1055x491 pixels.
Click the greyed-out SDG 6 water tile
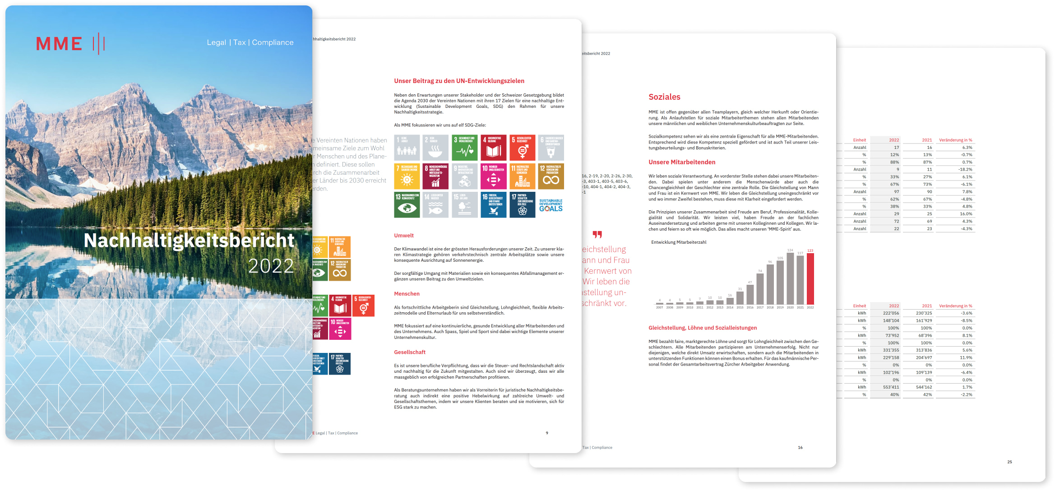551,148
